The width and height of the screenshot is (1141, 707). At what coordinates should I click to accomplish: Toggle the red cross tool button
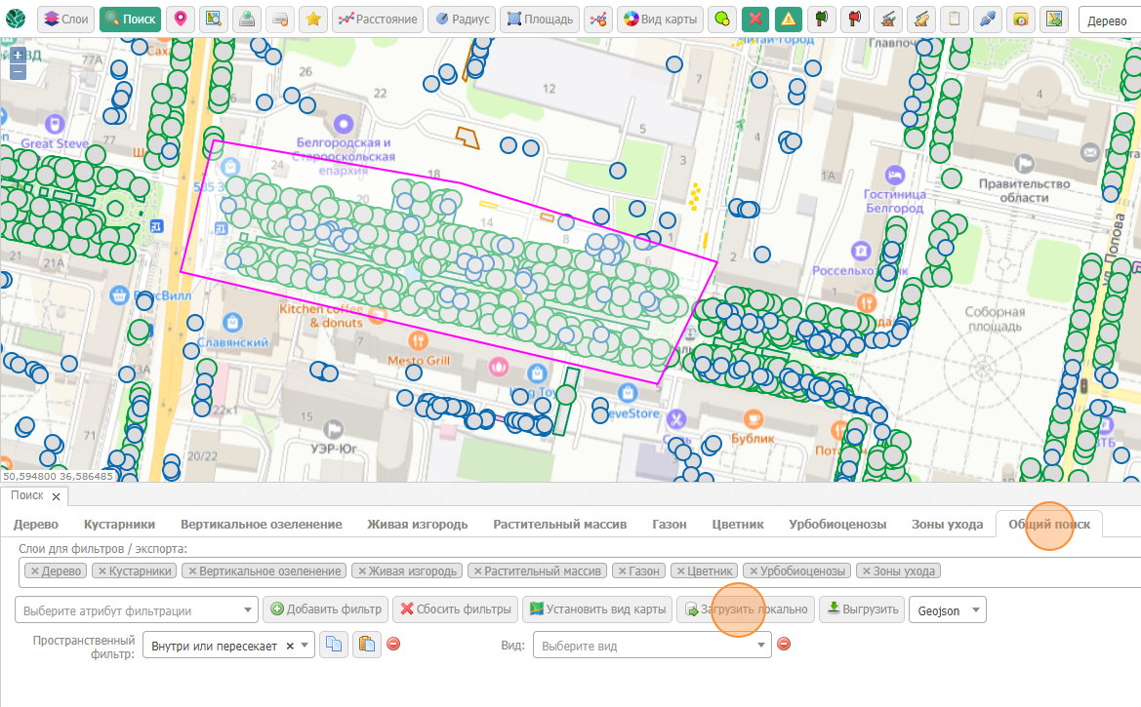coord(755,20)
